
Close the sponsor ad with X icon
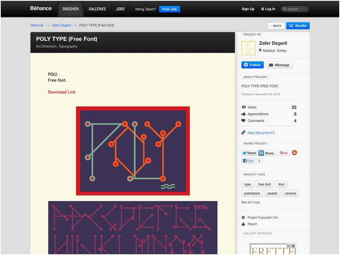pyautogui.click(x=293, y=246)
